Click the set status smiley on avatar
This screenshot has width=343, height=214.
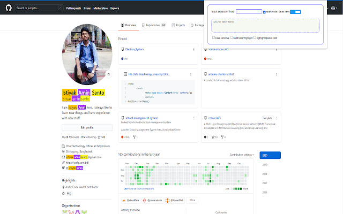click(108, 73)
